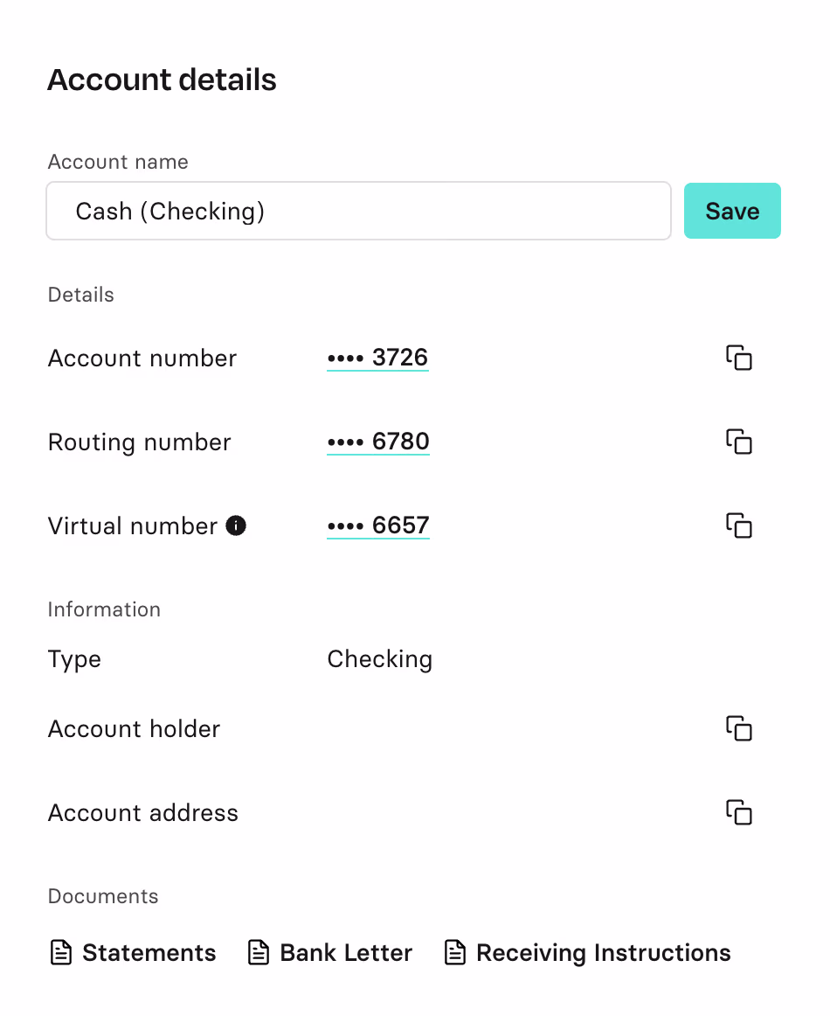830x1016 pixels.
Task: Focus the Account name text field
Action: pyautogui.click(x=358, y=211)
